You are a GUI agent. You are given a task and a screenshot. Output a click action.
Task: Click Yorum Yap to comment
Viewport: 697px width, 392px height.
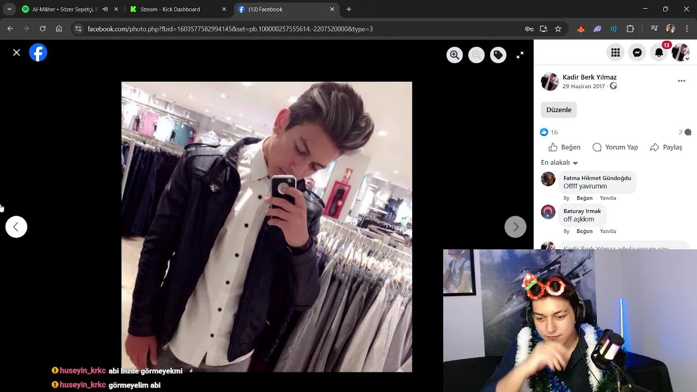(615, 148)
